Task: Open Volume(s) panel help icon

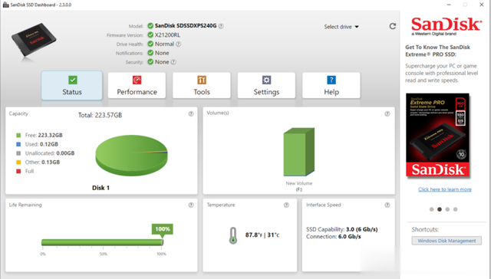Action: [387, 114]
